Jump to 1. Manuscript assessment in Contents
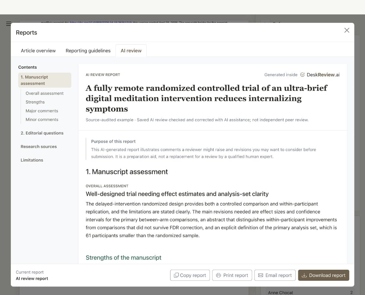 click(x=45, y=80)
